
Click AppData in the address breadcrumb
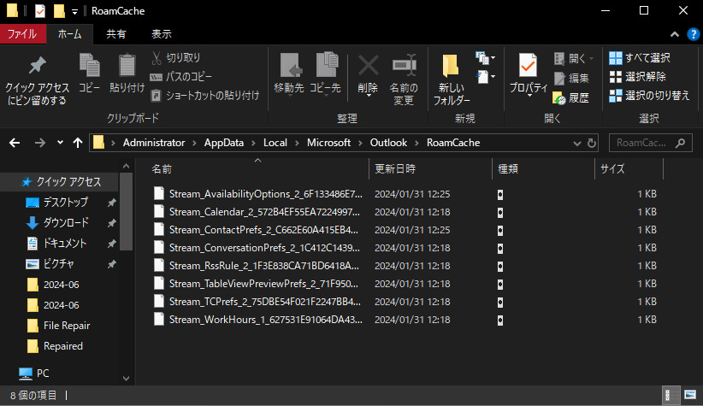(x=224, y=143)
